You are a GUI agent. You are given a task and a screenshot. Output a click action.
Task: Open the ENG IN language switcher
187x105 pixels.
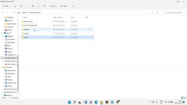(161, 102)
